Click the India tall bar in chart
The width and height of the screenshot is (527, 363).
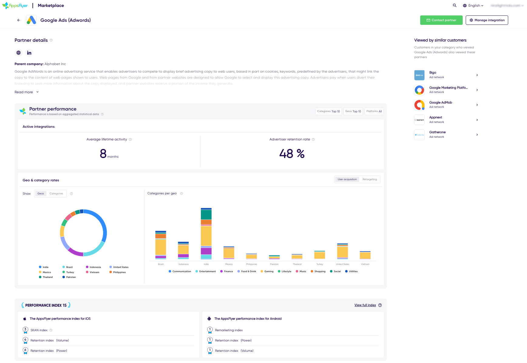[206, 233]
